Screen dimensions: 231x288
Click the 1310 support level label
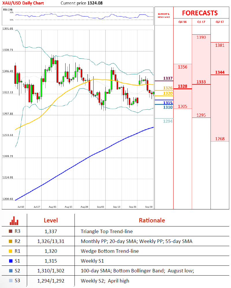168,107
